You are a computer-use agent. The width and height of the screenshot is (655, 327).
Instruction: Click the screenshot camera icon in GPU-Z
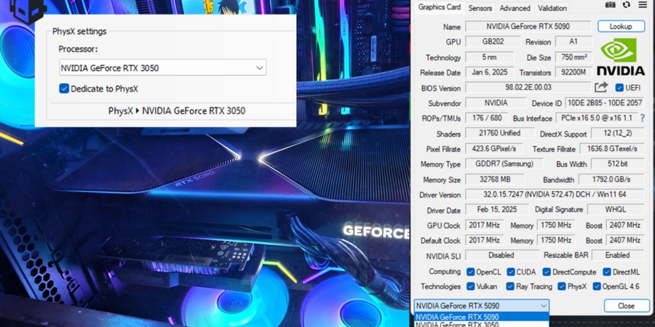610,5
